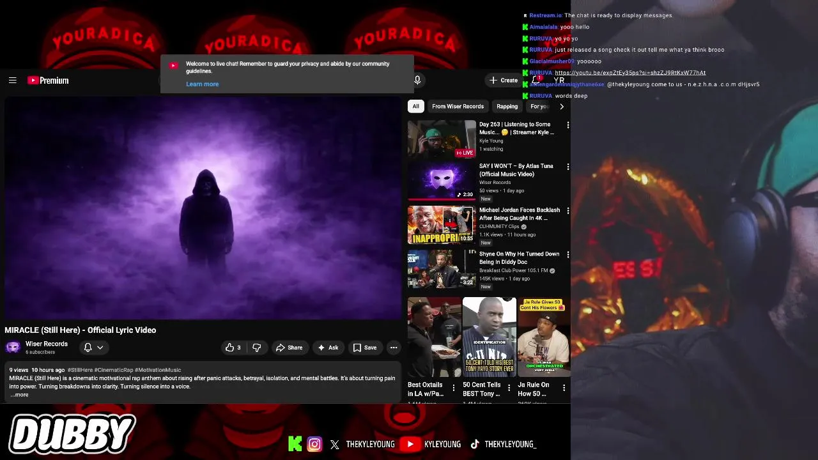This screenshot has width=818, height=460.
Task: Open the YR account avatar
Action: tap(559, 80)
